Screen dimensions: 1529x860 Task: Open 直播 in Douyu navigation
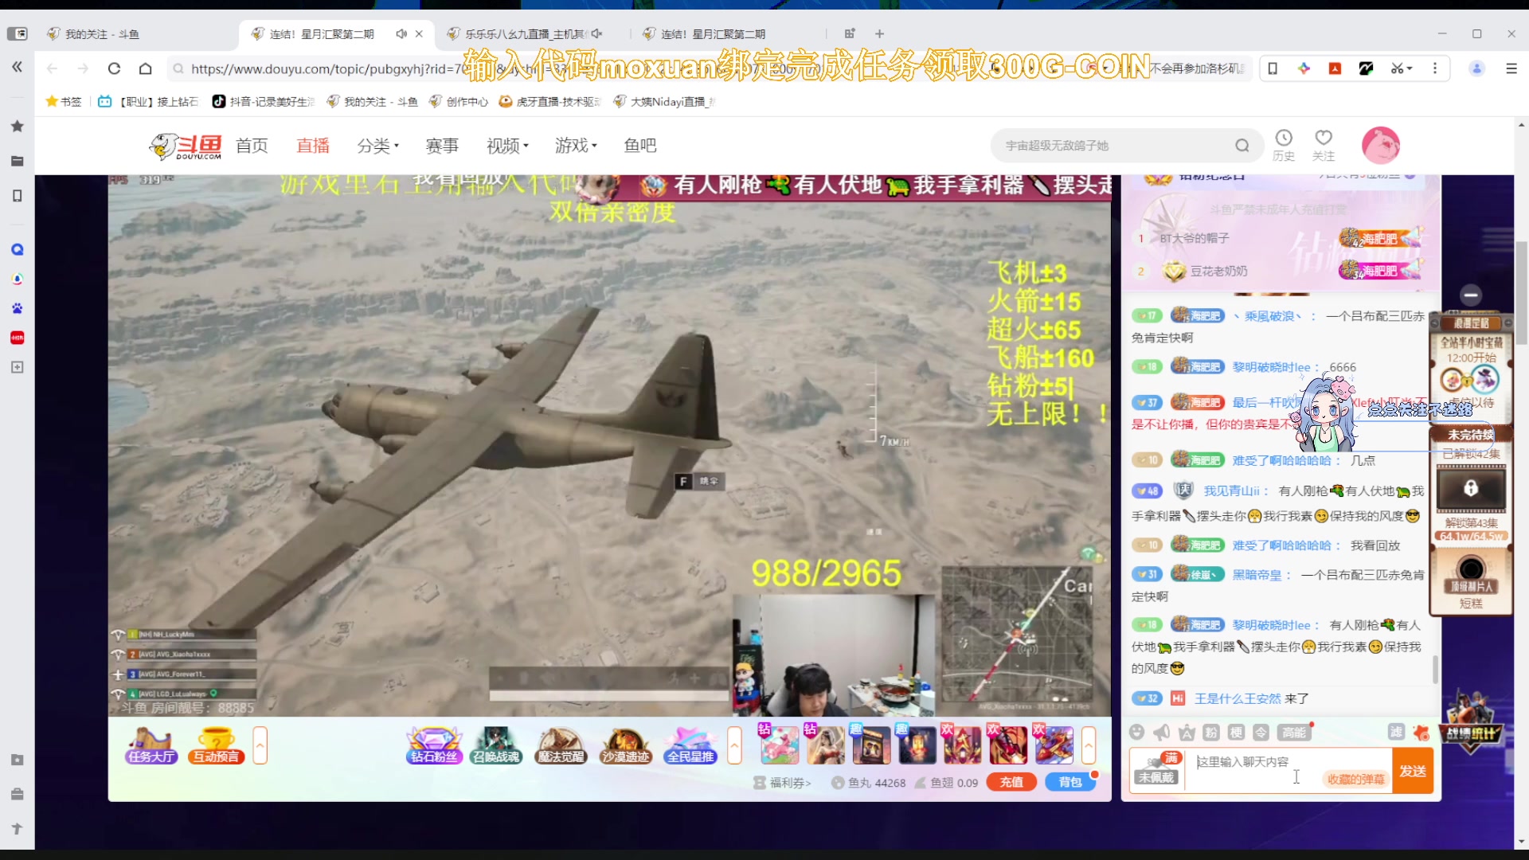coord(313,146)
